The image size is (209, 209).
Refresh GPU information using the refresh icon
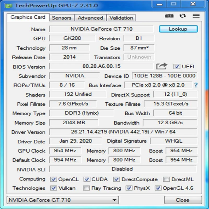[x=183, y=16]
